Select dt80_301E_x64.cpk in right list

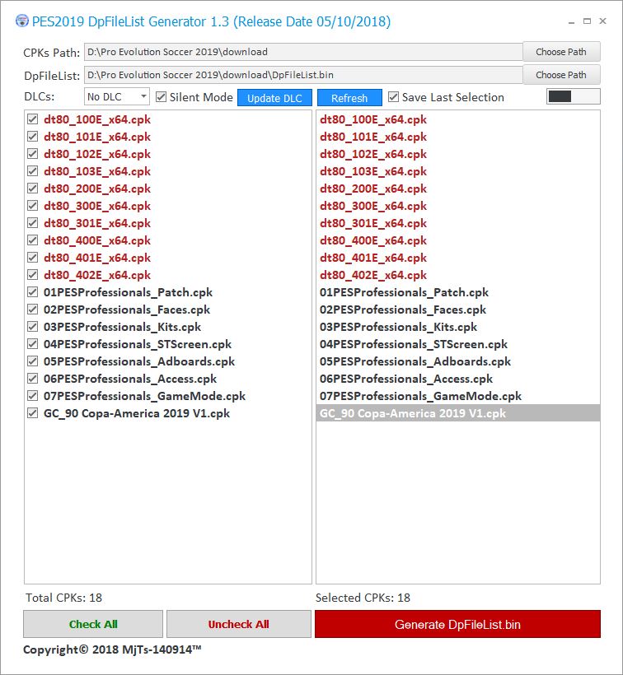tap(458, 222)
